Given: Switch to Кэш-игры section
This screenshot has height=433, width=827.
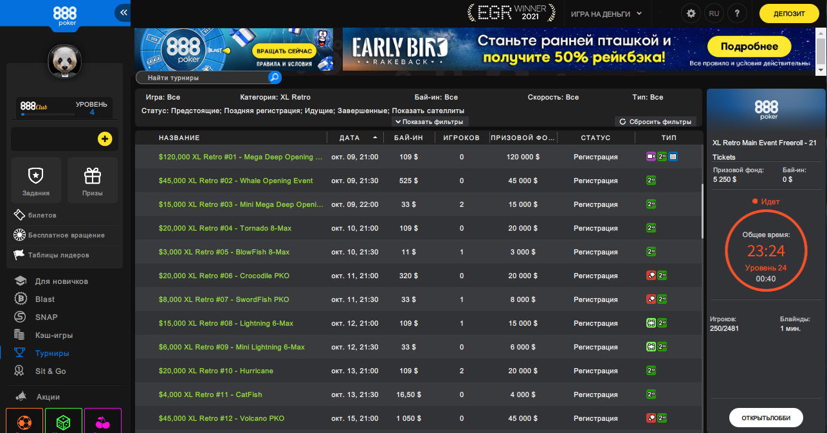Looking at the screenshot, I should pyautogui.click(x=54, y=335).
